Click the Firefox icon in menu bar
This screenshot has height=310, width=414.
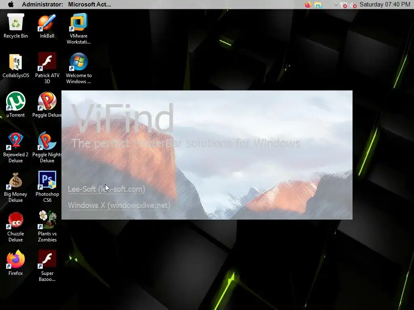(308, 5)
